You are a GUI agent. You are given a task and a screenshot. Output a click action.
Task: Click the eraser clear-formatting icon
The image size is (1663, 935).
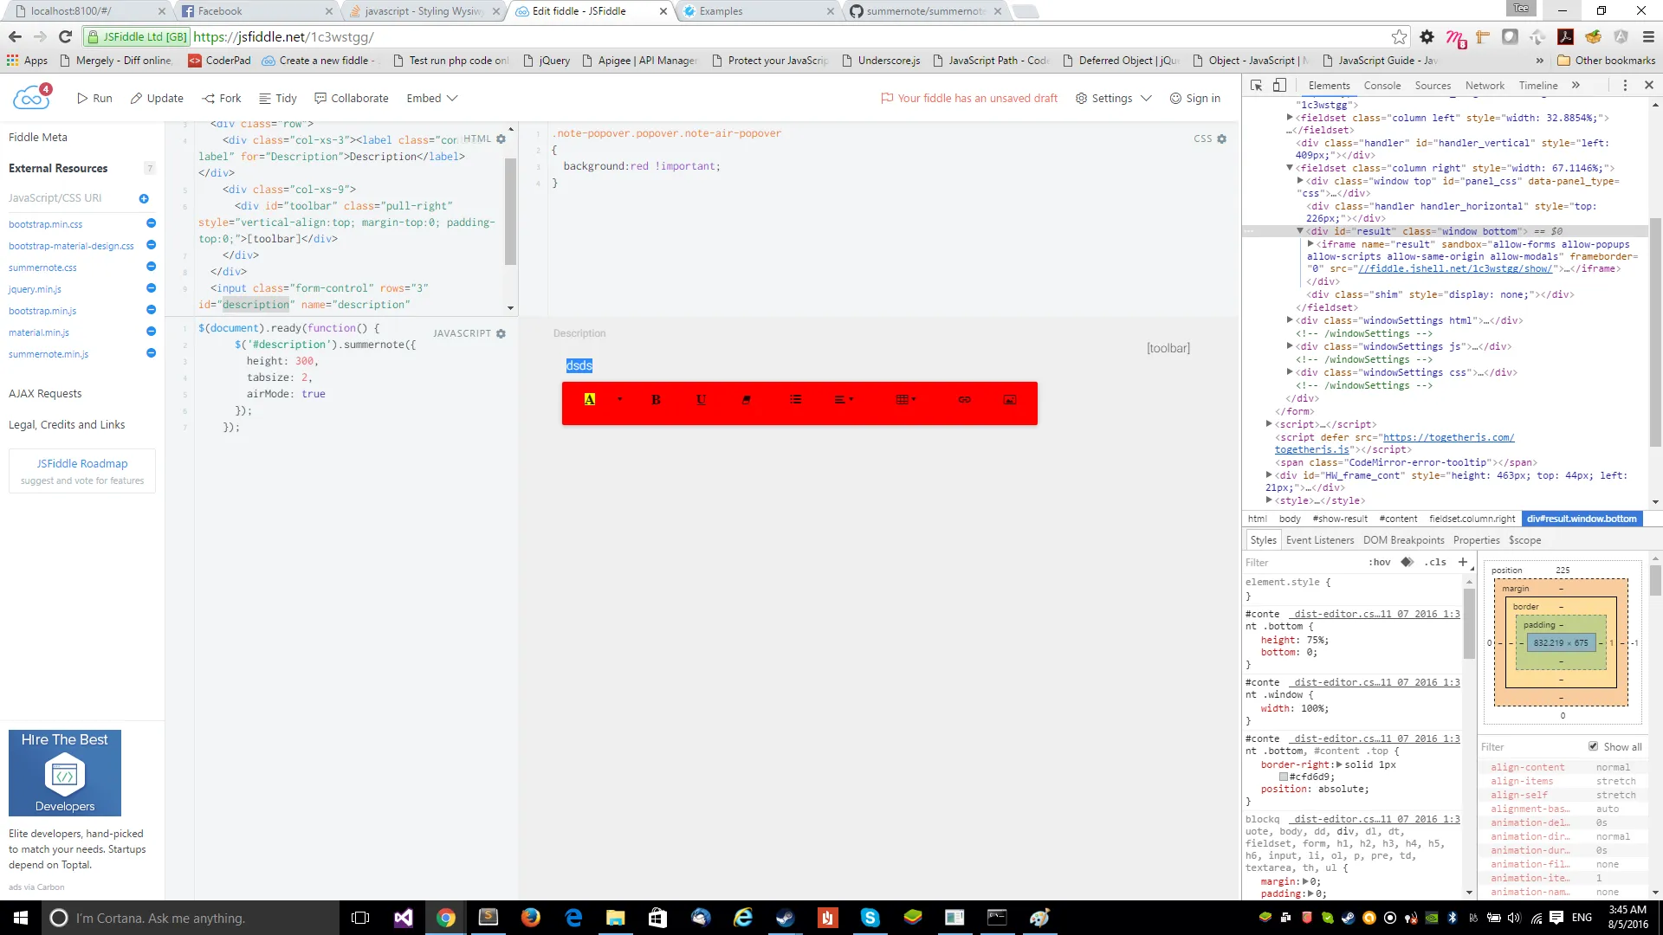[746, 400]
